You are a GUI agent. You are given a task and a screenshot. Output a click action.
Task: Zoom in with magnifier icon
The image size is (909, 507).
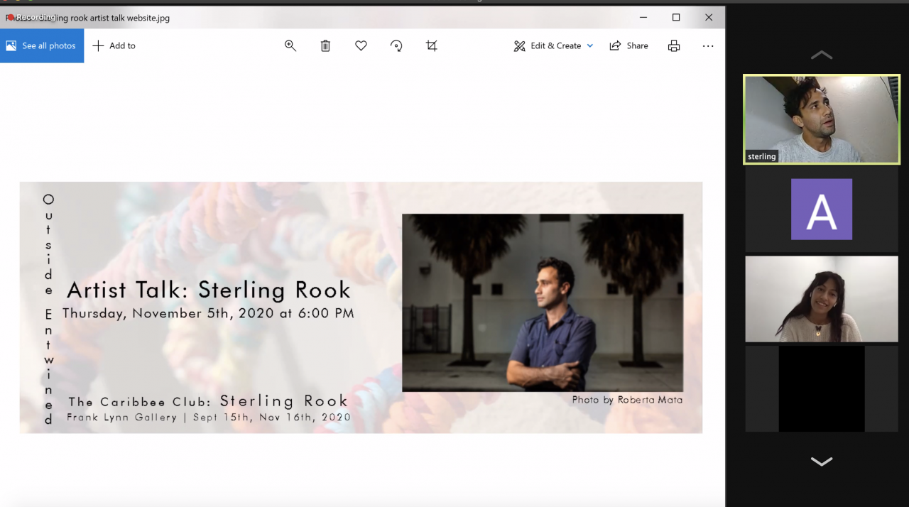[290, 45]
